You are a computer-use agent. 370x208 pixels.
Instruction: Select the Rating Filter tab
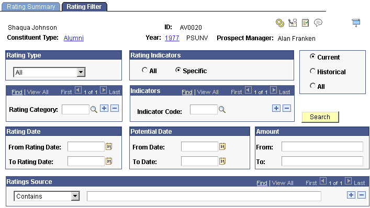pyautogui.click(x=84, y=7)
